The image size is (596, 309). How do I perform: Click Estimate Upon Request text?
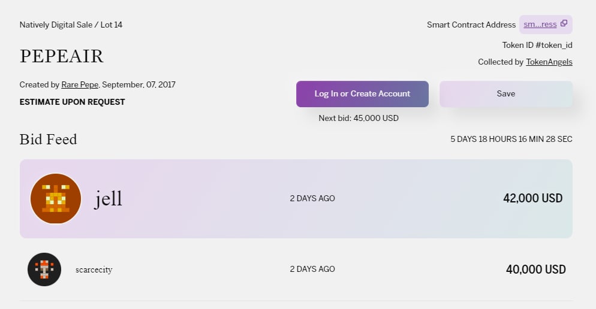pyautogui.click(x=72, y=102)
